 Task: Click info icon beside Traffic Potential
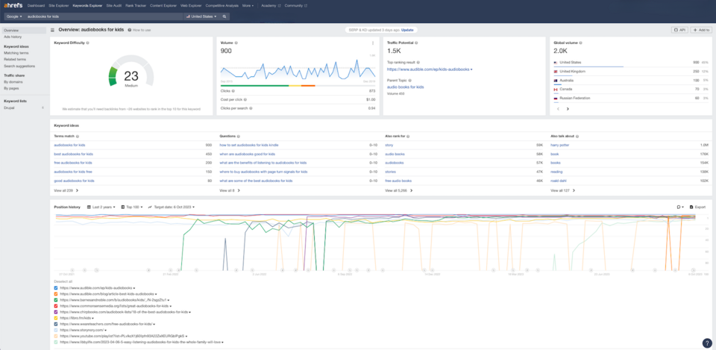point(416,43)
